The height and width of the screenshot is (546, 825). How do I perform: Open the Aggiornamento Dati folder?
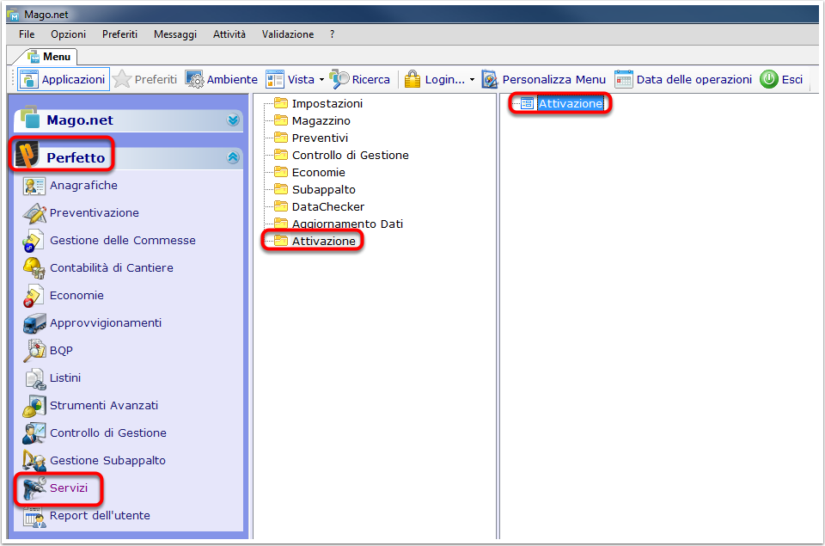tap(339, 224)
